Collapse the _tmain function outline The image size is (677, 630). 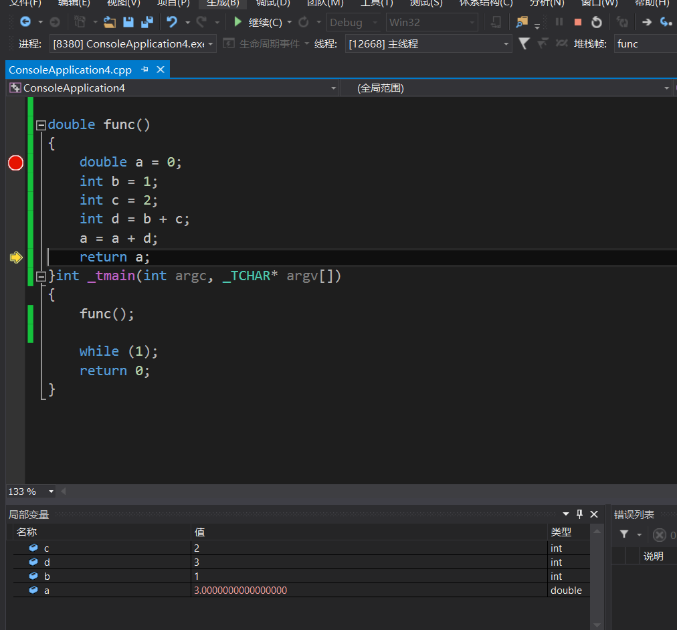pyautogui.click(x=41, y=277)
